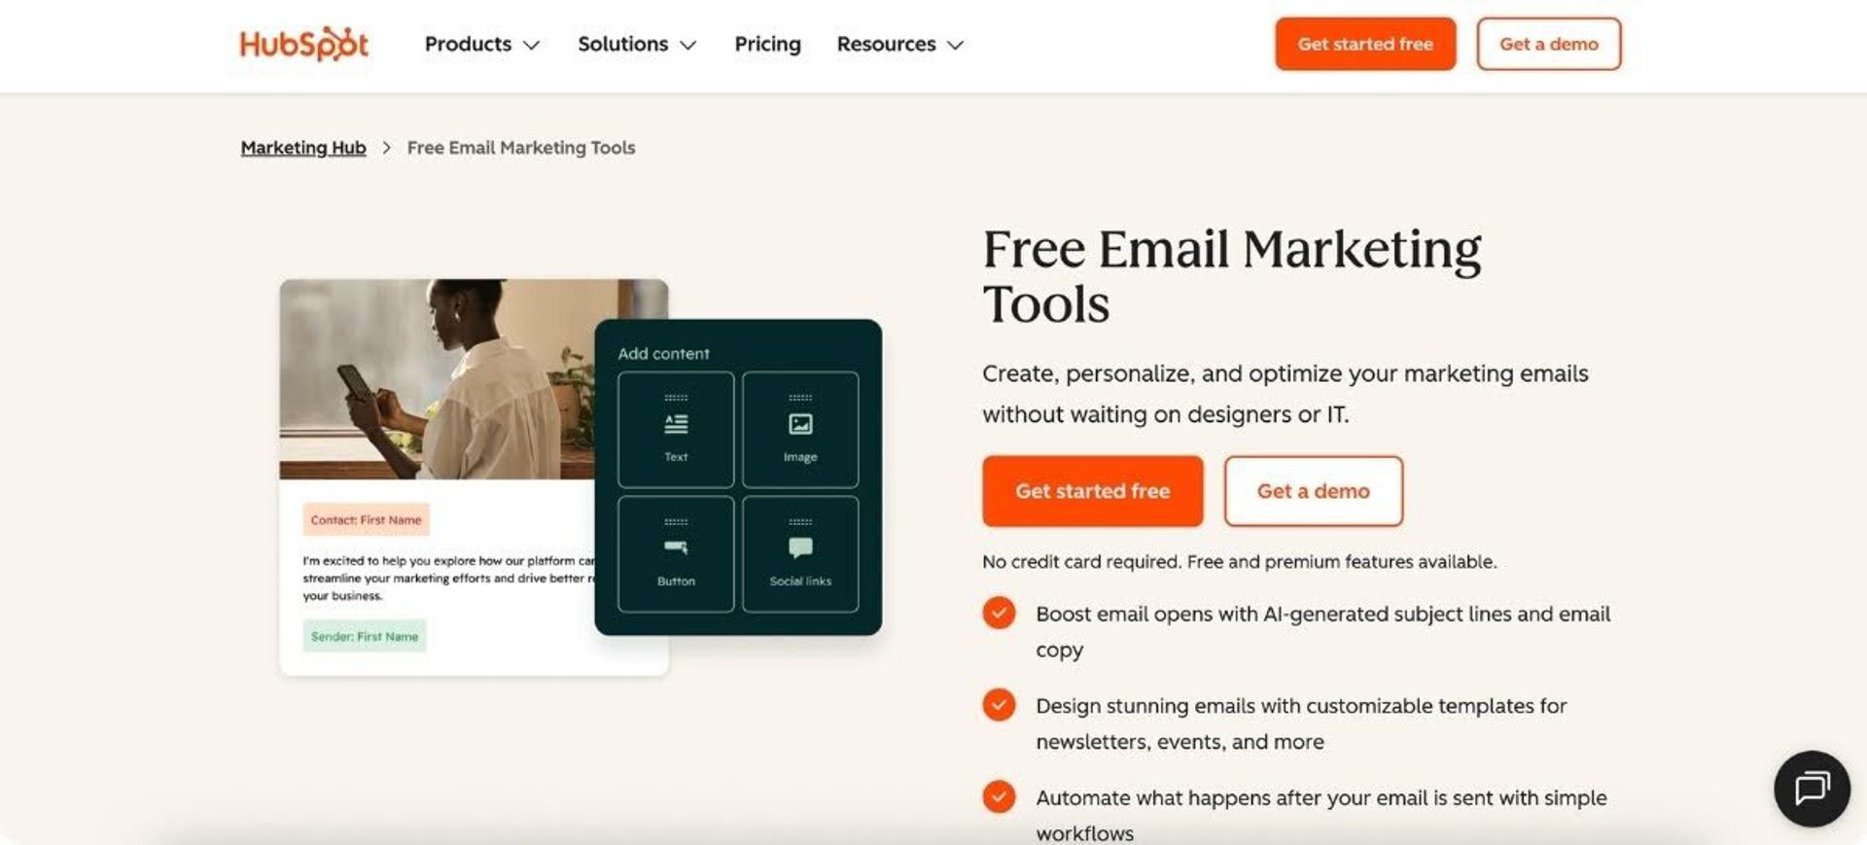
Task: Select the Contact: First Name token
Action: coord(366,519)
